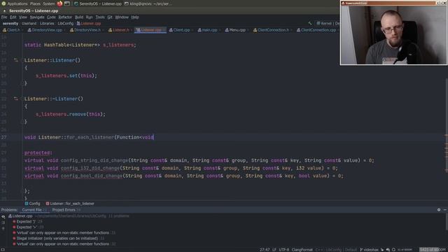The image size is (448, 252).
Task: Open the Navigate menu
Action: [x=37, y=17]
